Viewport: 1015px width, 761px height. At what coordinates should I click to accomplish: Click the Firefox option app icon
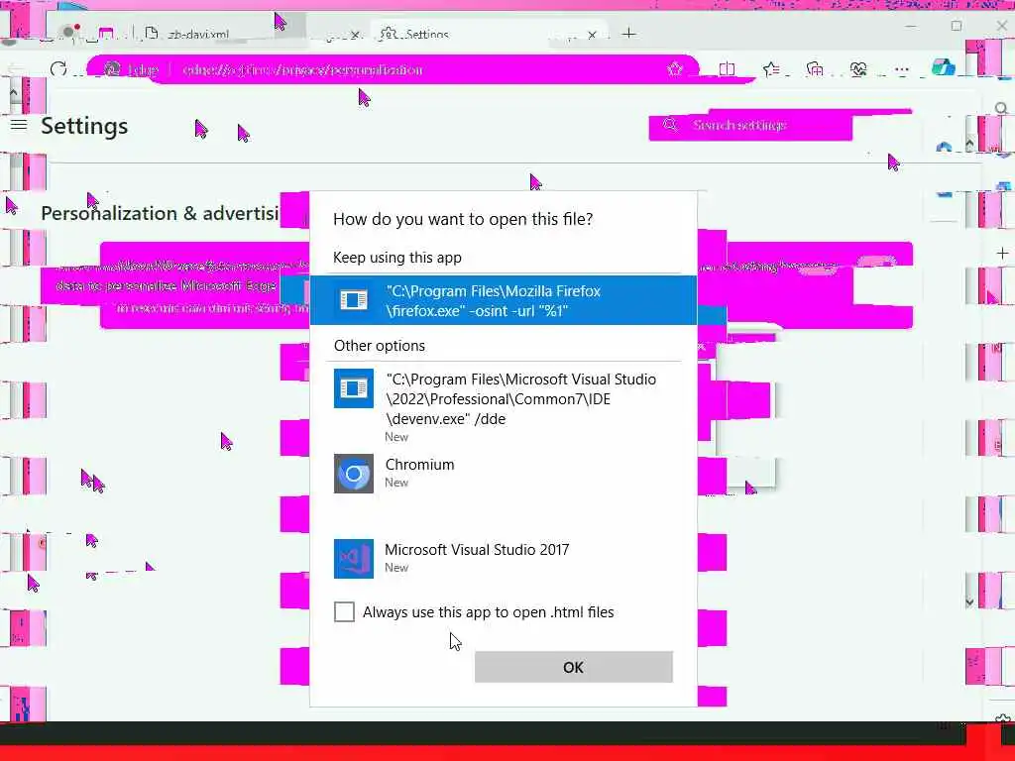354,300
